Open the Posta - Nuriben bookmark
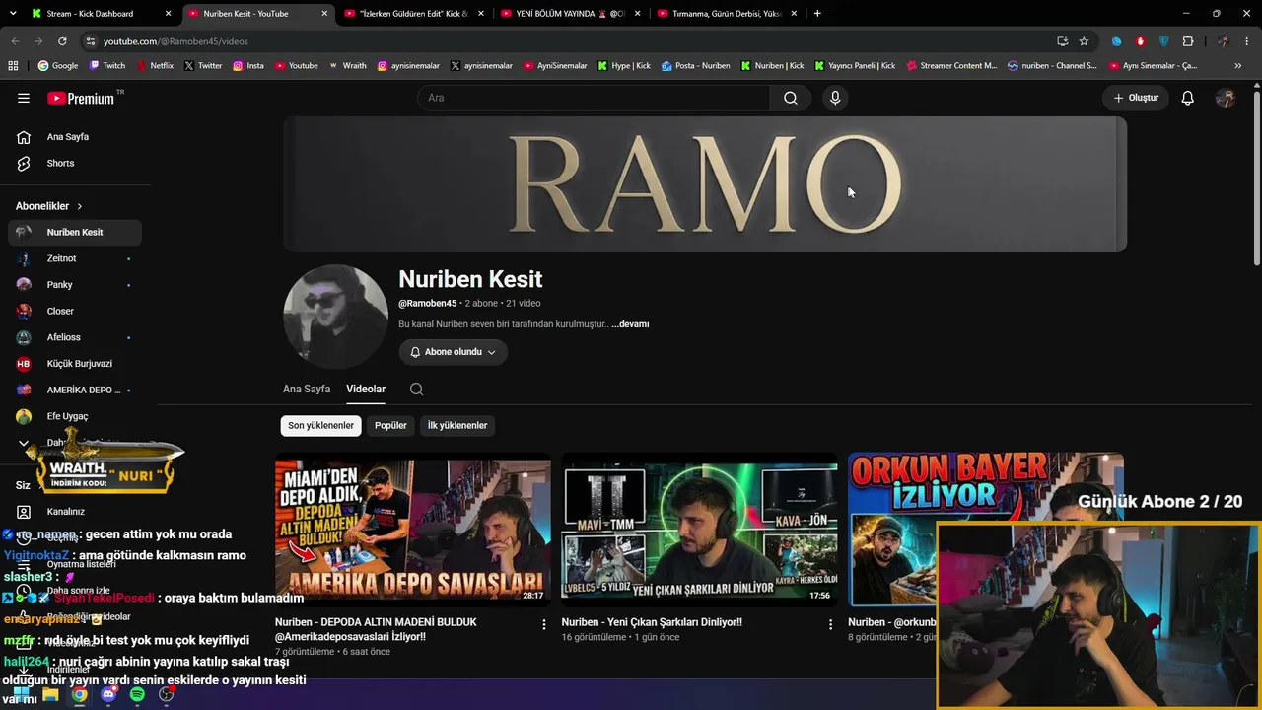The image size is (1262, 710). 696,66
